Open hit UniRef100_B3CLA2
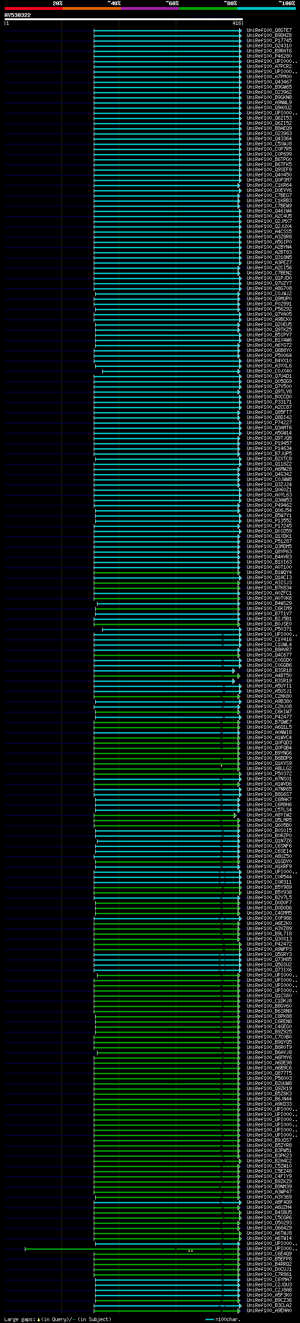This screenshot has width=300, height=1323. point(269,1305)
